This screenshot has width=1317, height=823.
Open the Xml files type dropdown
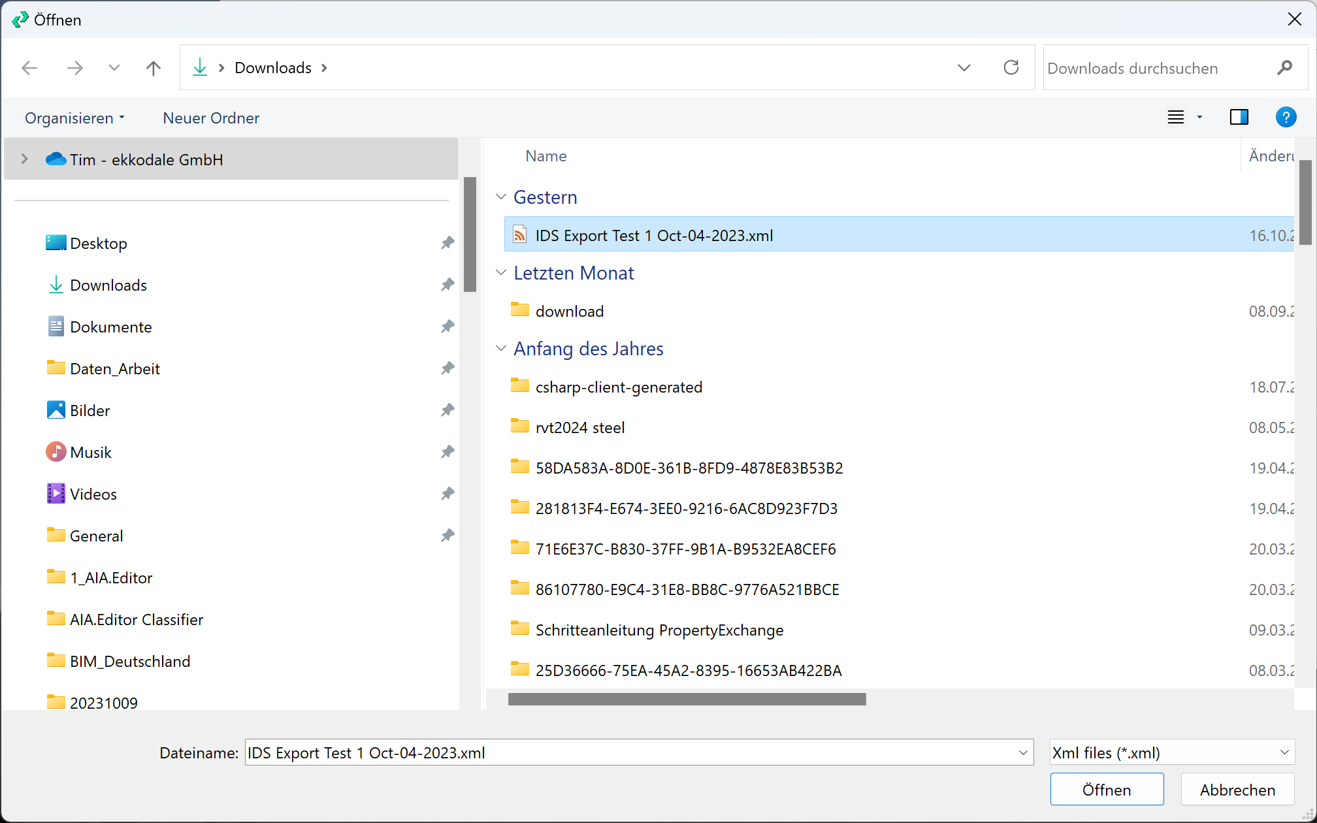coord(1171,752)
